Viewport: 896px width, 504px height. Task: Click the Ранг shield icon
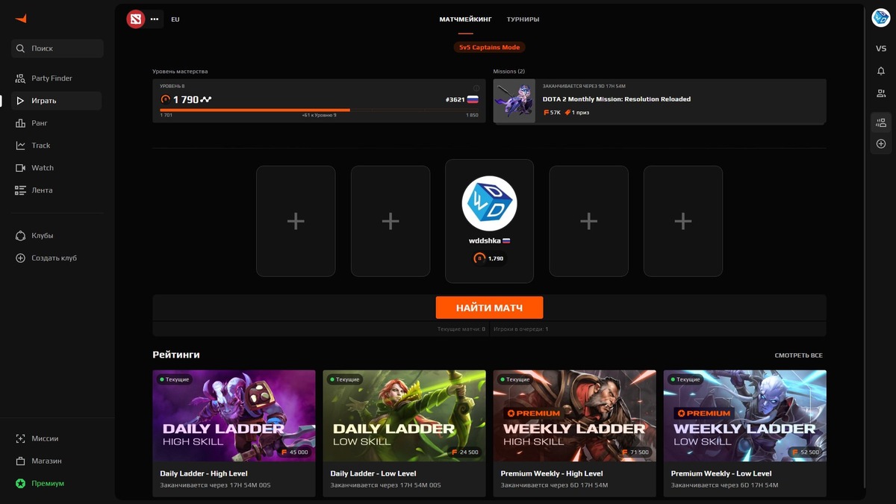click(x=21, y=123)
